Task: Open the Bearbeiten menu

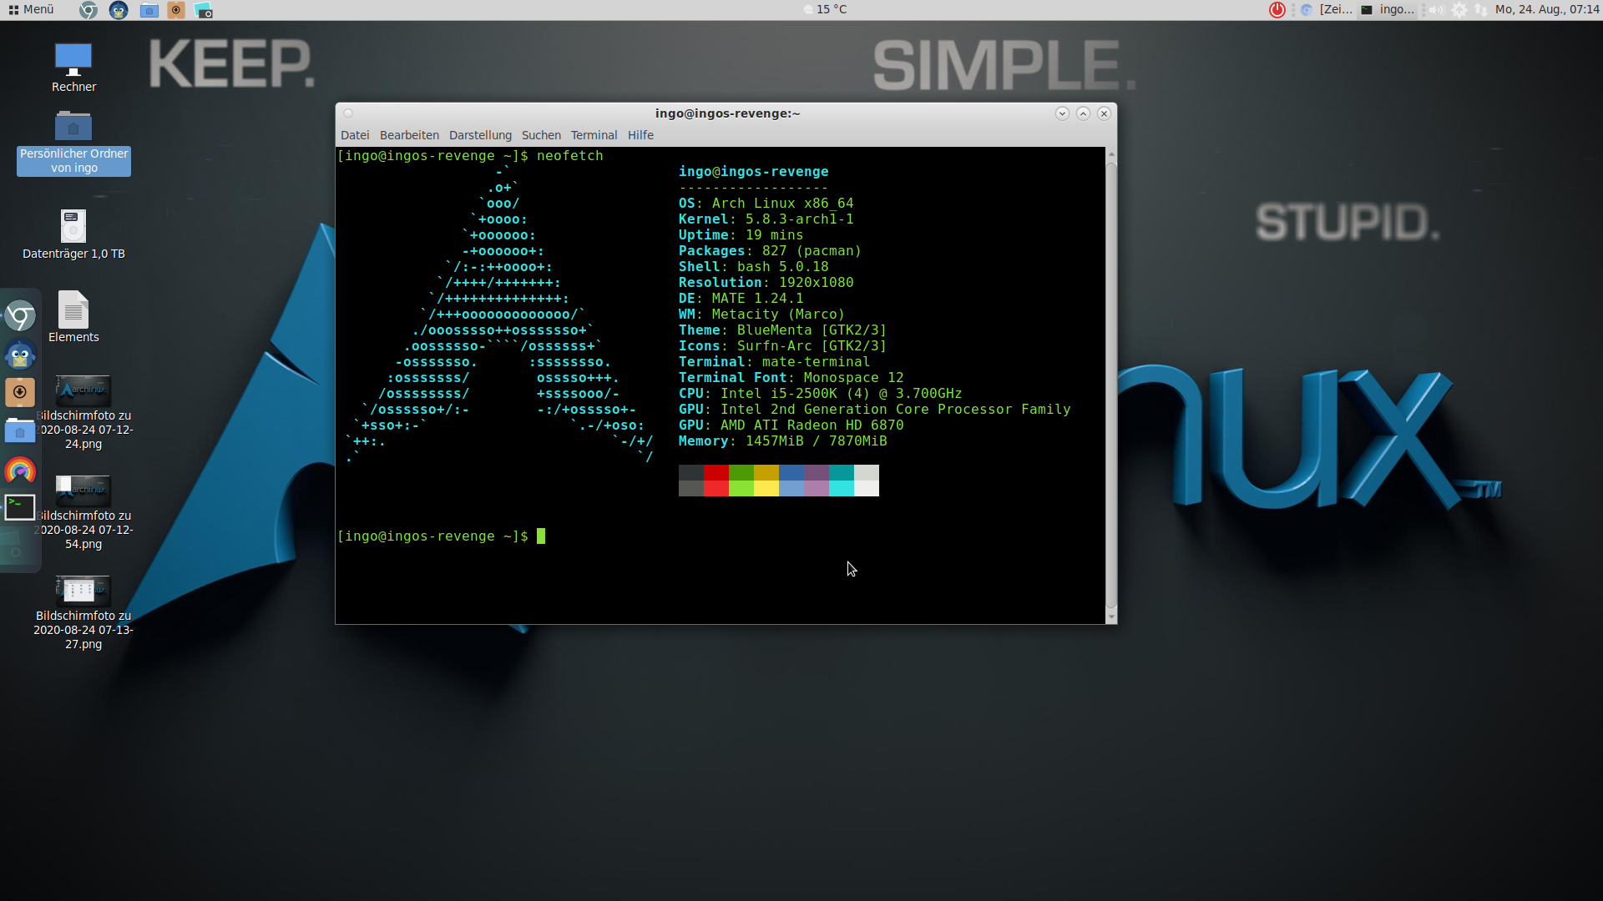Action: 409,135
